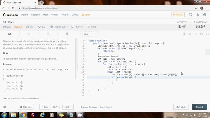This screenshot has width=210, height=118.
Task: Click the curly braces format icon
Action: [x=184, y=34]
